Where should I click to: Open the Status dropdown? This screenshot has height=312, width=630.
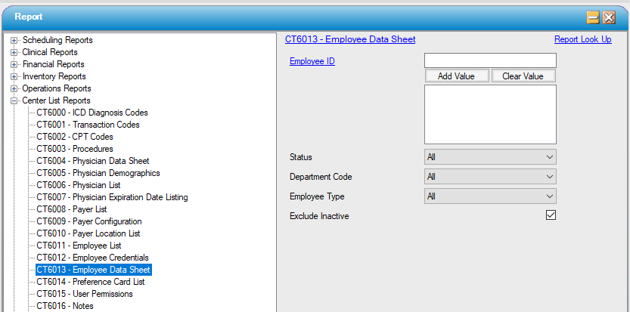click(x=490, y=156)
